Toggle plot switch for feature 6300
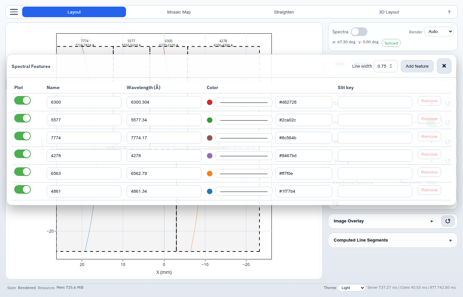This screenshot has height=297, width=463. (x=22, y=100)
